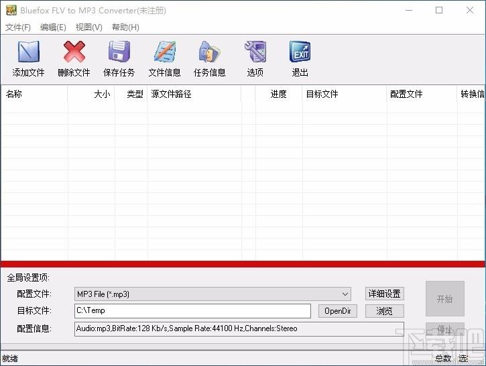Sort by 大小 column header
Image resolution: width=486 pixels, height=366 pixels.
tap(91, 94)
